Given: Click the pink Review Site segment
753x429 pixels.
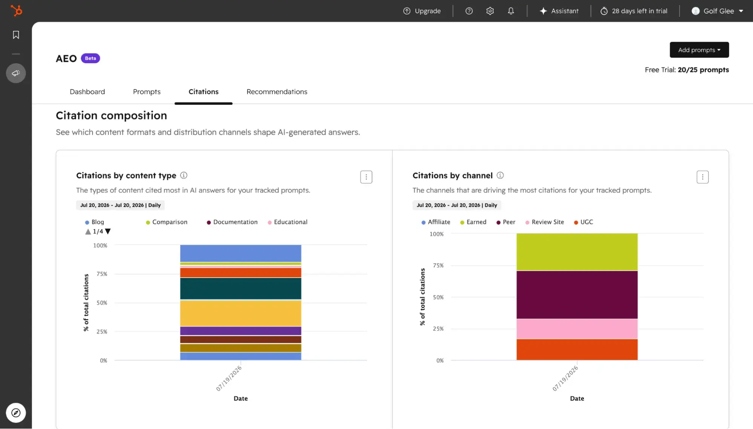Looking at the screenshot, I should (577, 329).
